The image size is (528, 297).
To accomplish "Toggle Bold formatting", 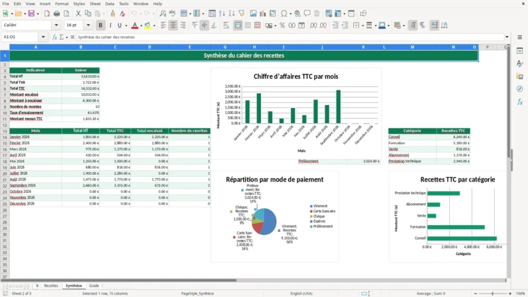I will [101, 25].
